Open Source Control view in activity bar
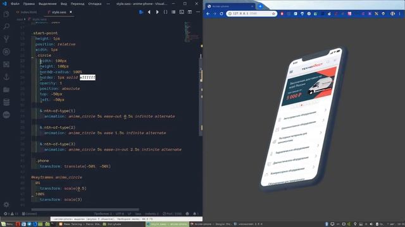Viewport: 405px width, 227px height. [6, 39]
